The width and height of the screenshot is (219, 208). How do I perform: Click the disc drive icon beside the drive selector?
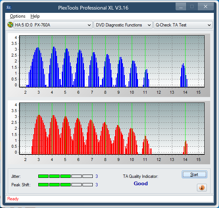click(10, 25)
